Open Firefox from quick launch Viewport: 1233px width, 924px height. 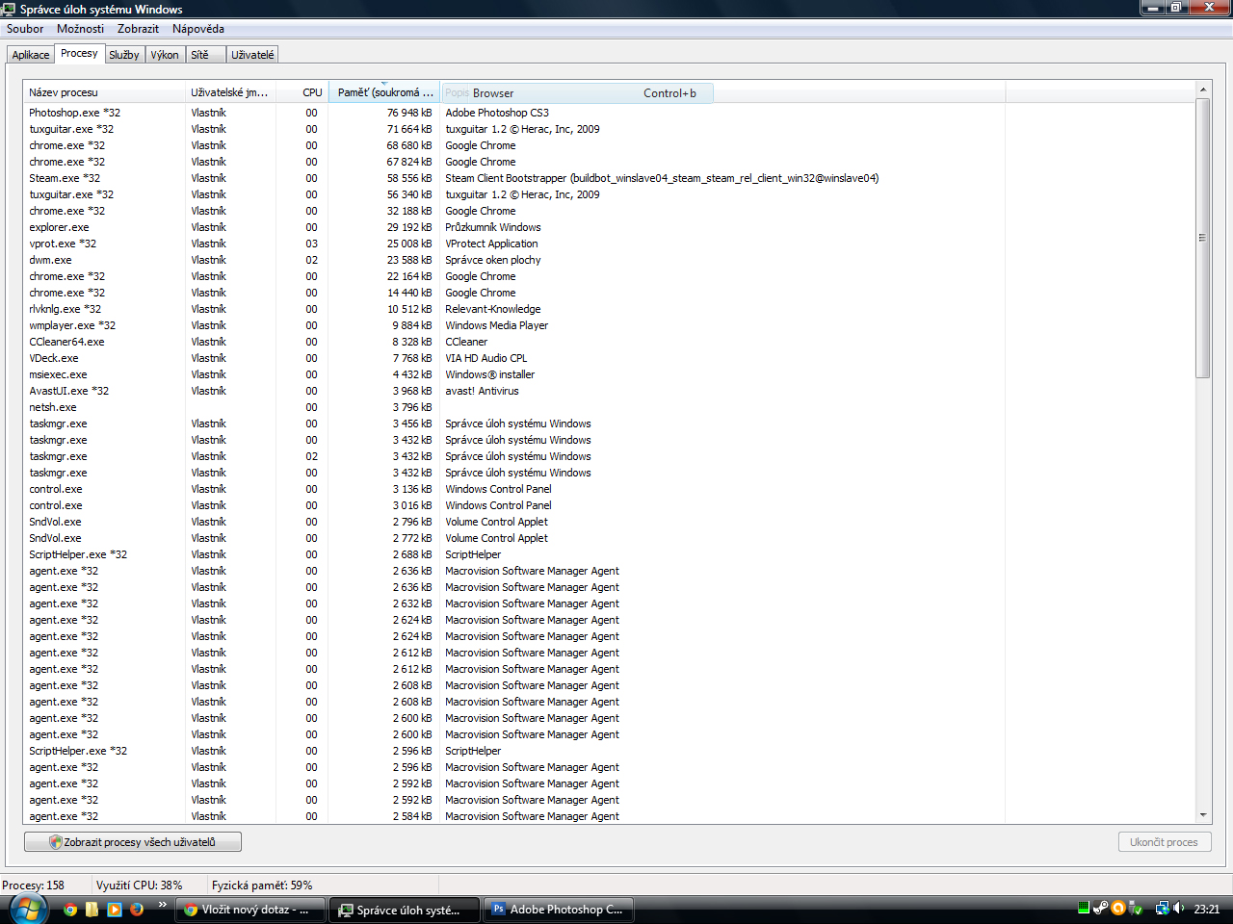tap(136, 909)
